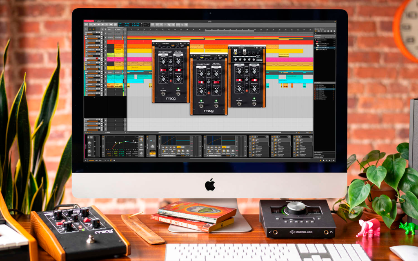Open the FILE menu in top toolbar
This screenshot has width=418, height=261.
[x=86, y=25]
